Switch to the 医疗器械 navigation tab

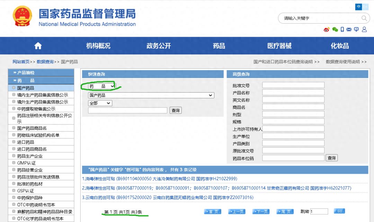(279, 45)
